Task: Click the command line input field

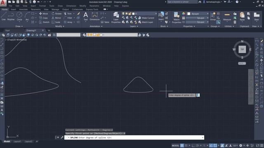Action: 134,137
